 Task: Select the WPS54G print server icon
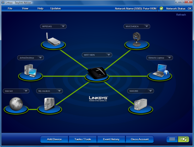[53, 39]
